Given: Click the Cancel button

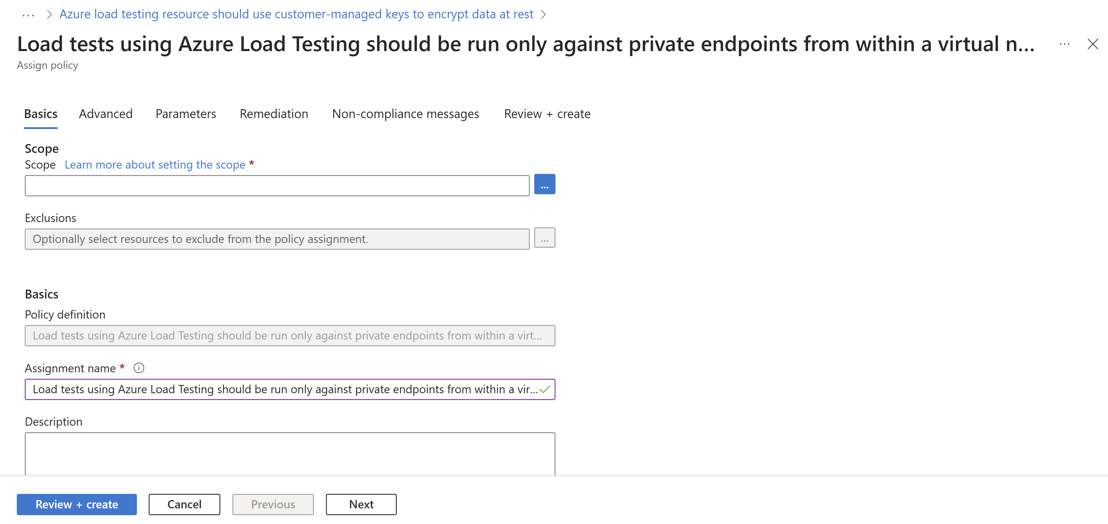Looking at the screenshot, I should [x=184, y=504].
